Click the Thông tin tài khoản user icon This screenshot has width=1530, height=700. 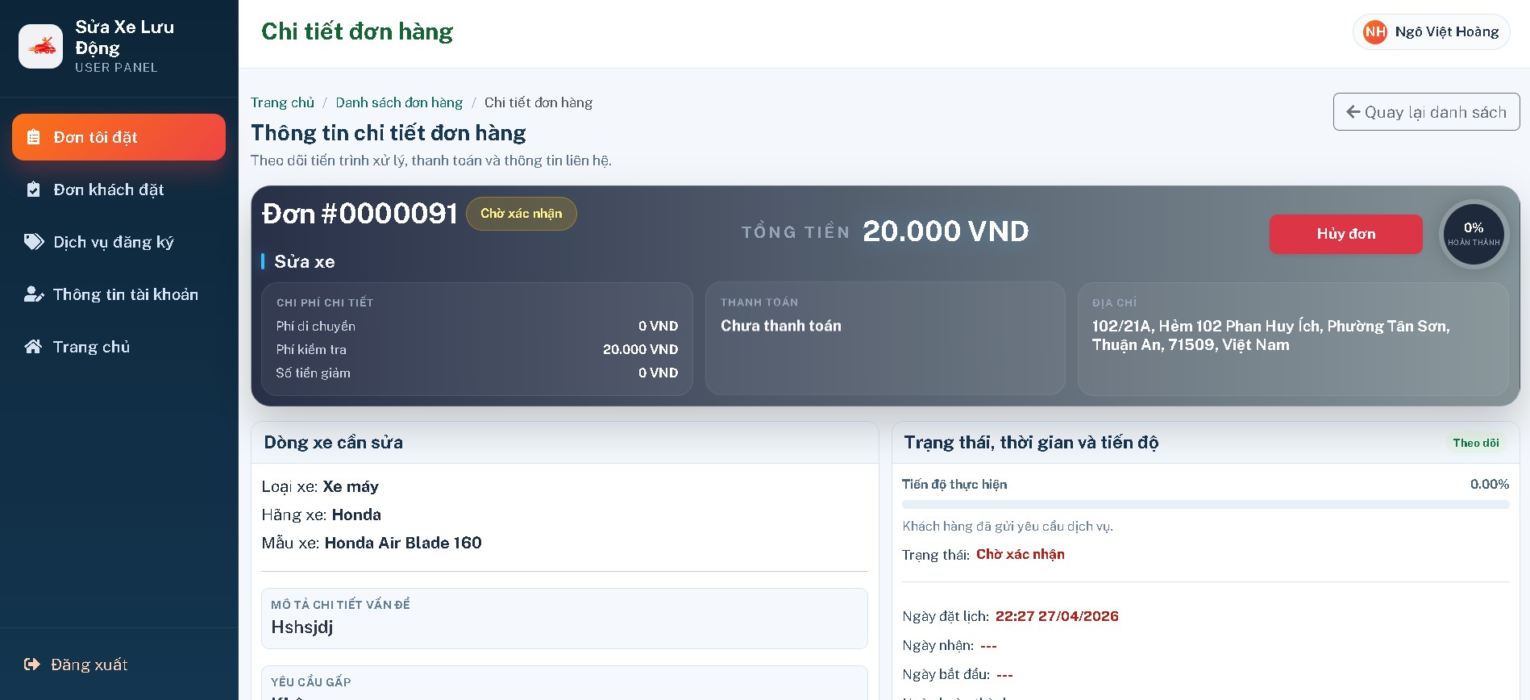(34, 294)
